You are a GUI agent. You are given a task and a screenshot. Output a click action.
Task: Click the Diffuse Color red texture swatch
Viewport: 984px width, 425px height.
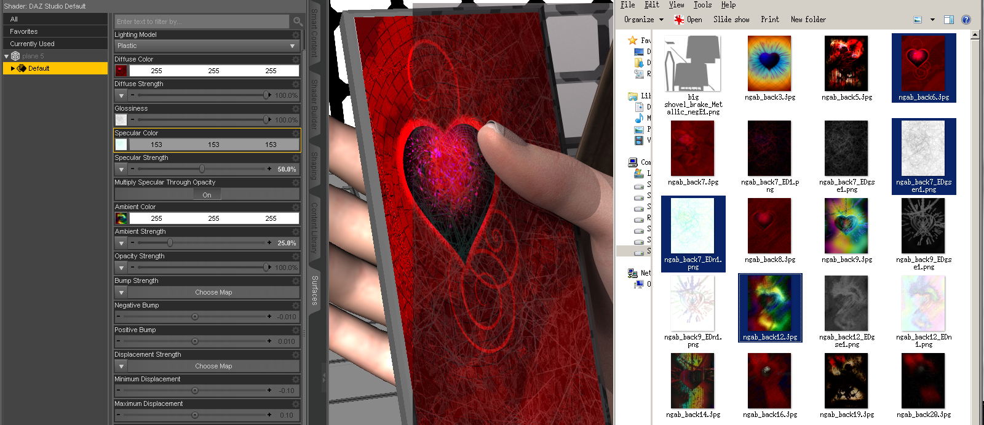point(121,71)
